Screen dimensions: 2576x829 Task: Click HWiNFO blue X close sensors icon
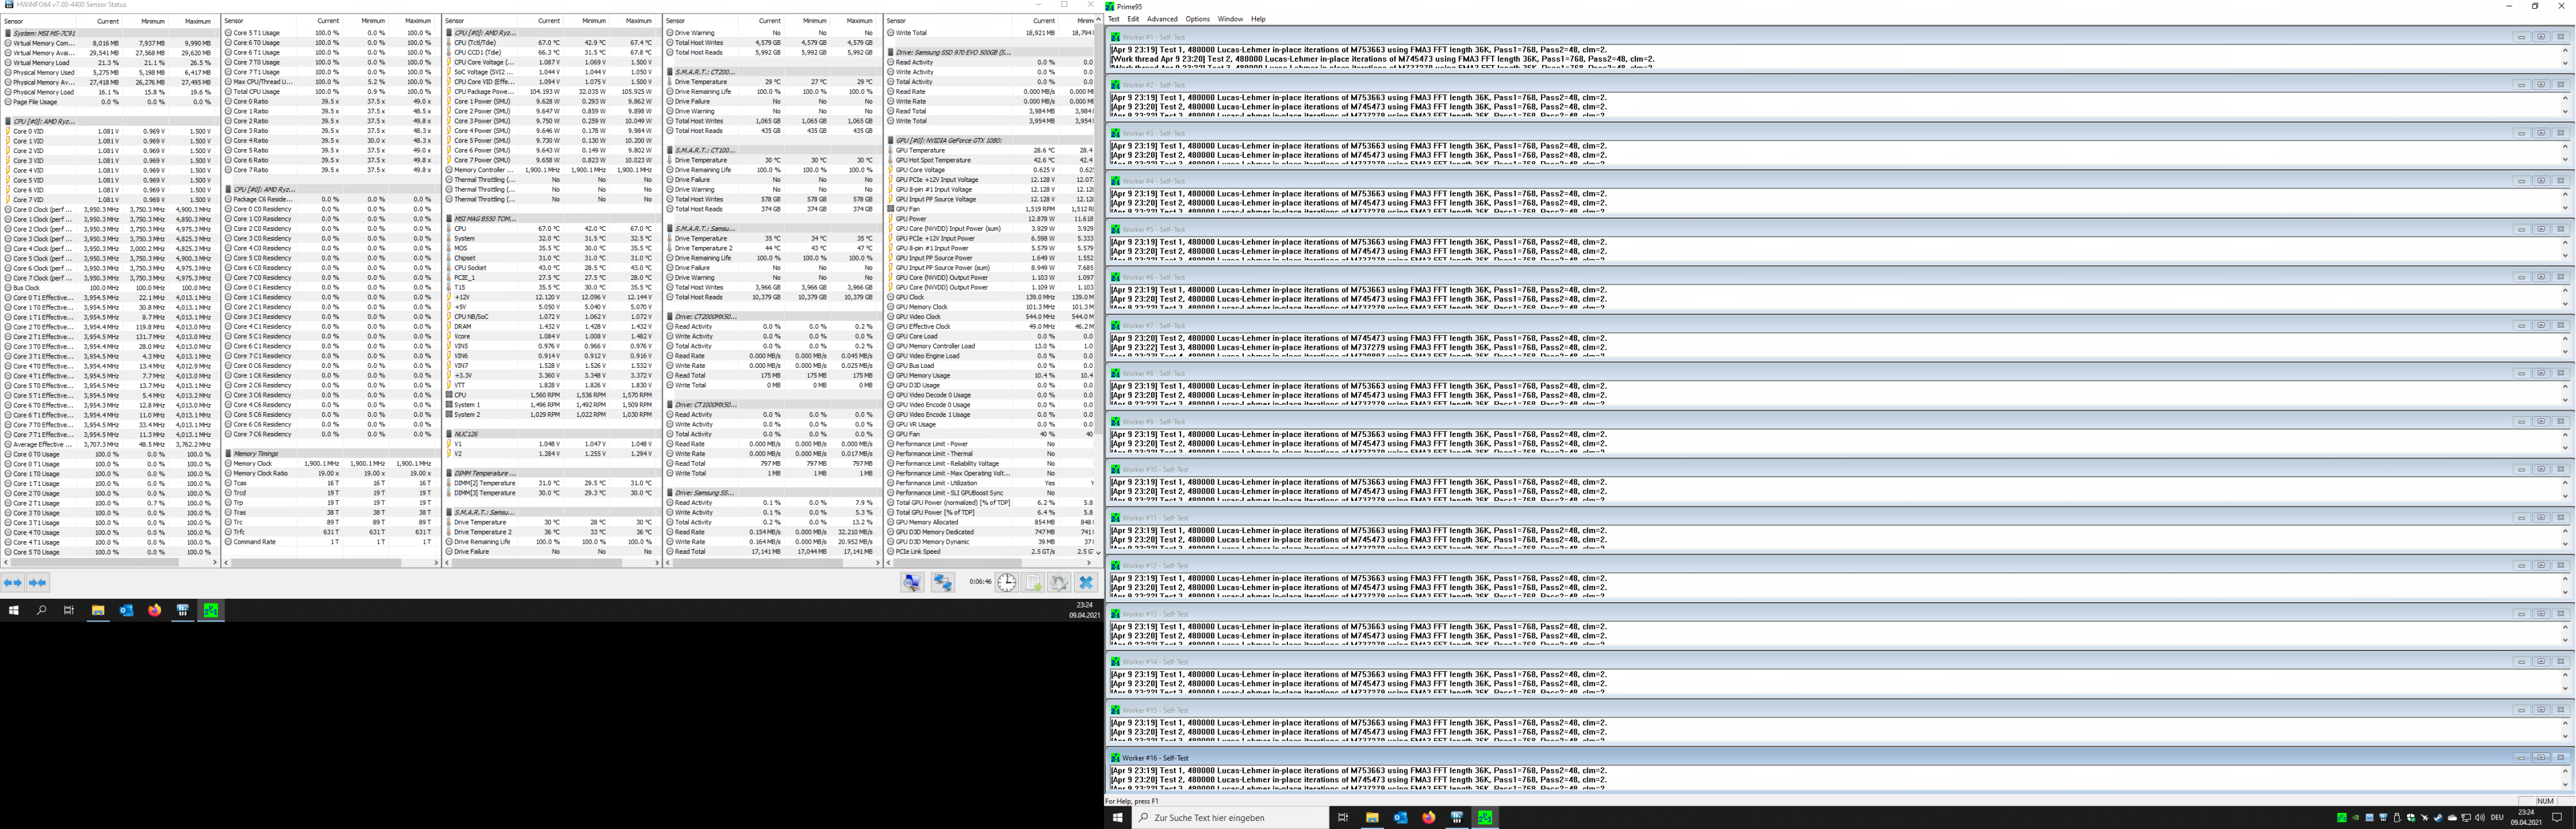tap(1086, 583)
